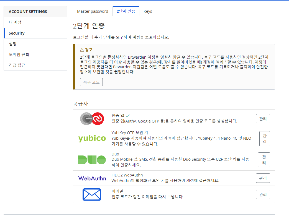
Task: Open the Master password tab
Action: pyautogui.click(x=93, y=11)
